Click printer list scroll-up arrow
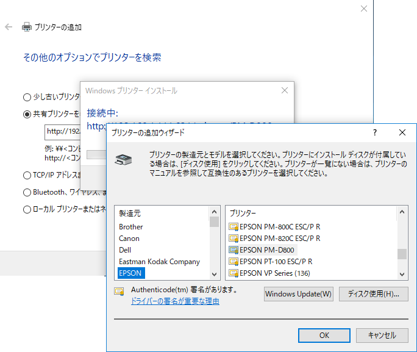 point(402,212)
